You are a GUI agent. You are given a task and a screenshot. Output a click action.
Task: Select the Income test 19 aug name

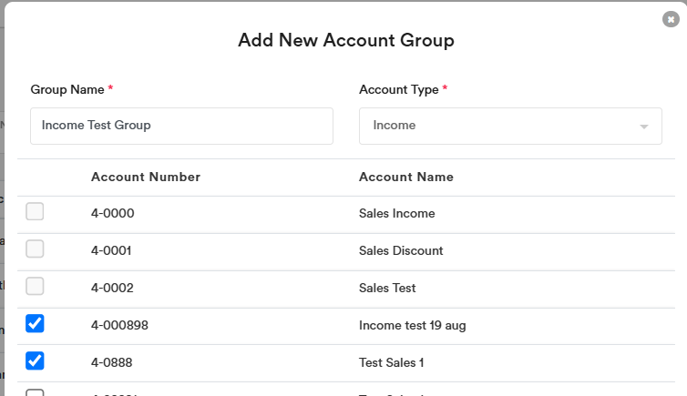tap(413, 326)
